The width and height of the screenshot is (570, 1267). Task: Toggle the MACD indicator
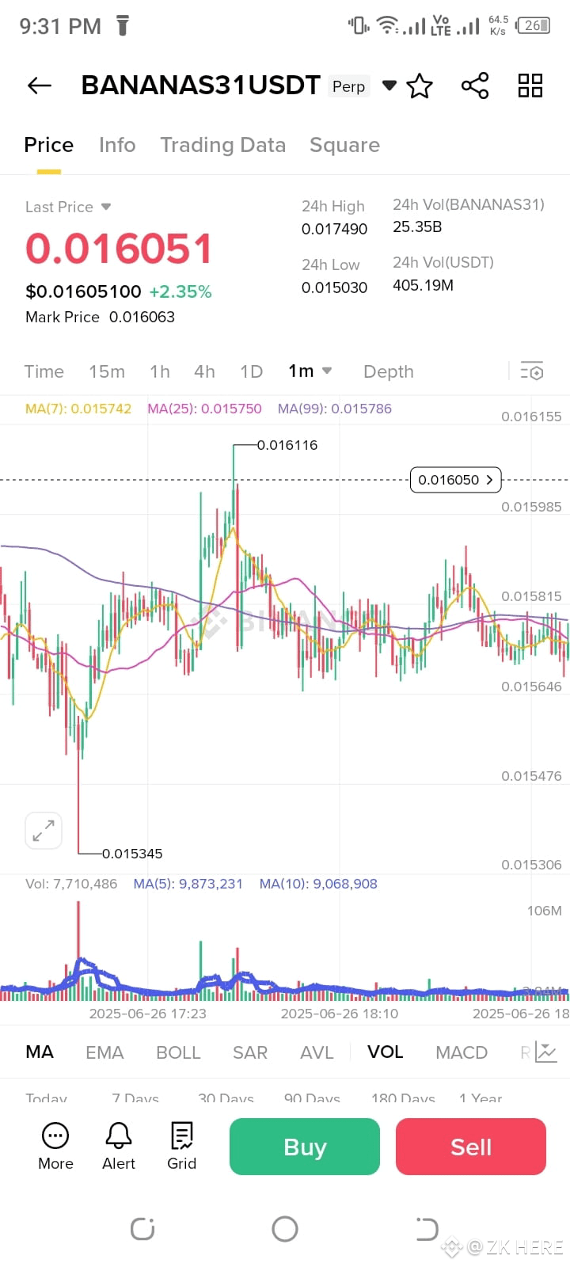[x=462, y=1052]
